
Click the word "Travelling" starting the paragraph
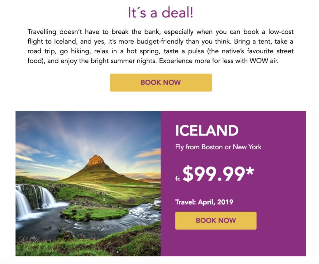[x=42, y=32]
